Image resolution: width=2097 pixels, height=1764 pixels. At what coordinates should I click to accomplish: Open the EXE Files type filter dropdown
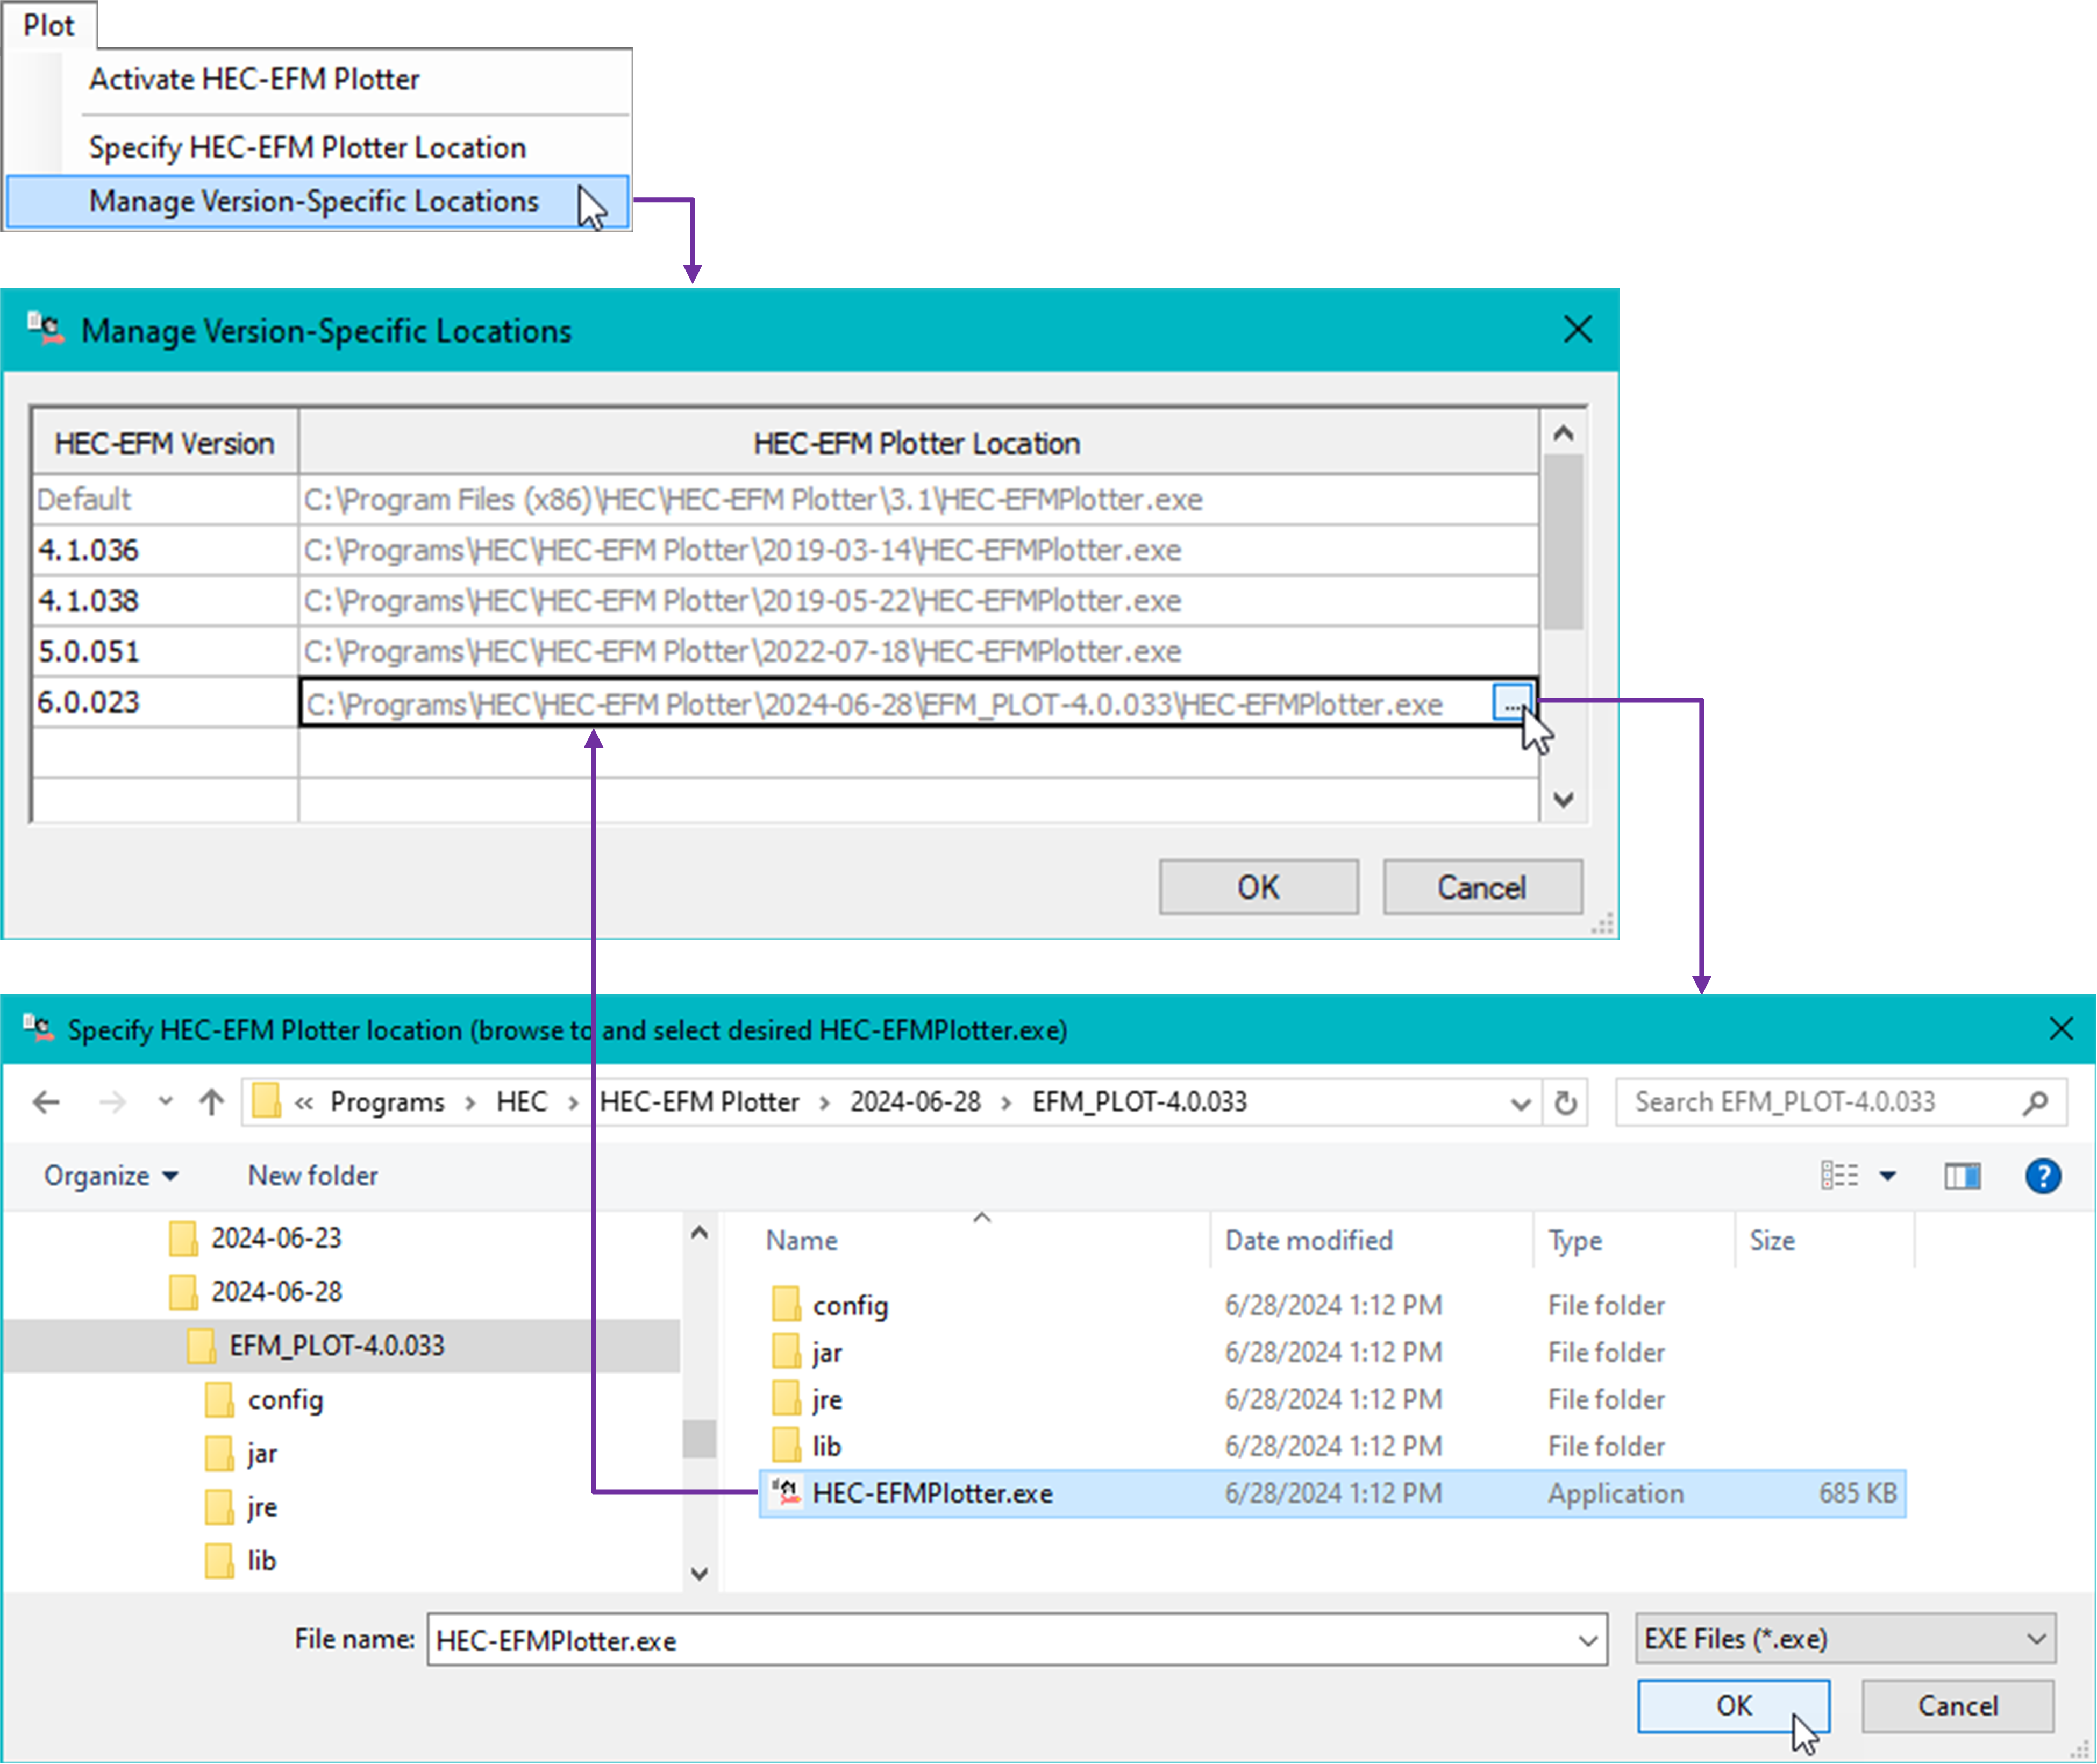1844,1638
